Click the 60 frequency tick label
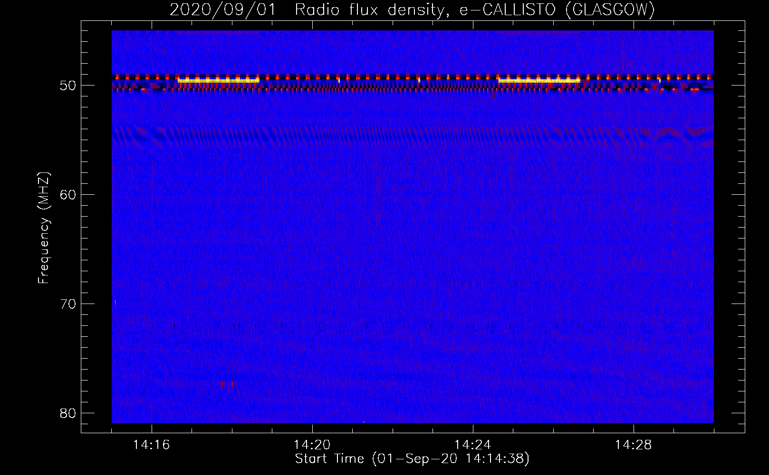The height and width of the screenshot is (475, 769). click(68, 195)
